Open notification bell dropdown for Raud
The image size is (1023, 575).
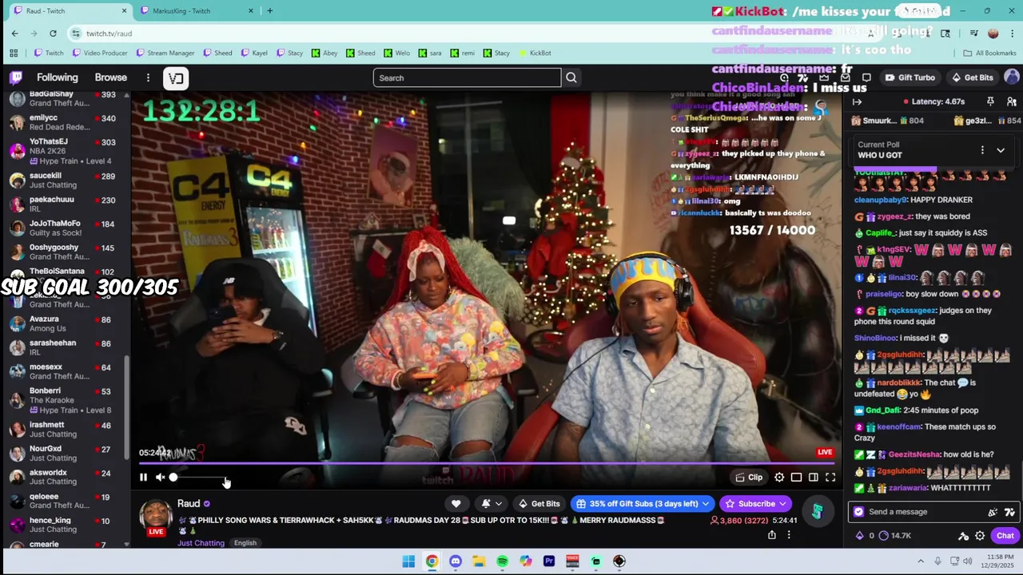click(491, 504)
